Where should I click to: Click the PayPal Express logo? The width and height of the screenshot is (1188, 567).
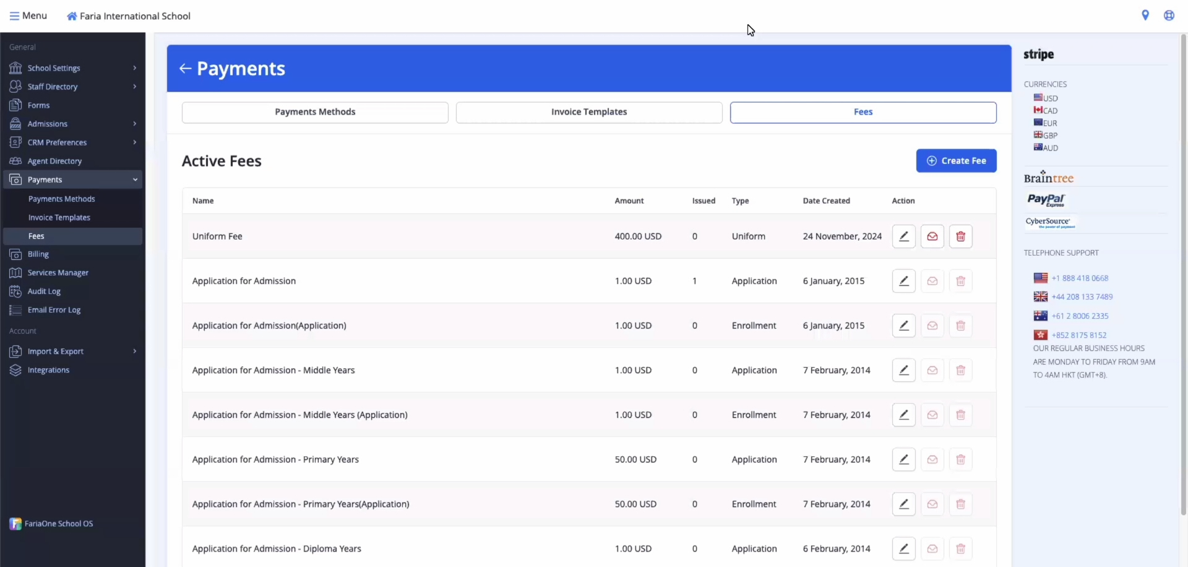[x=1046, y=200]
